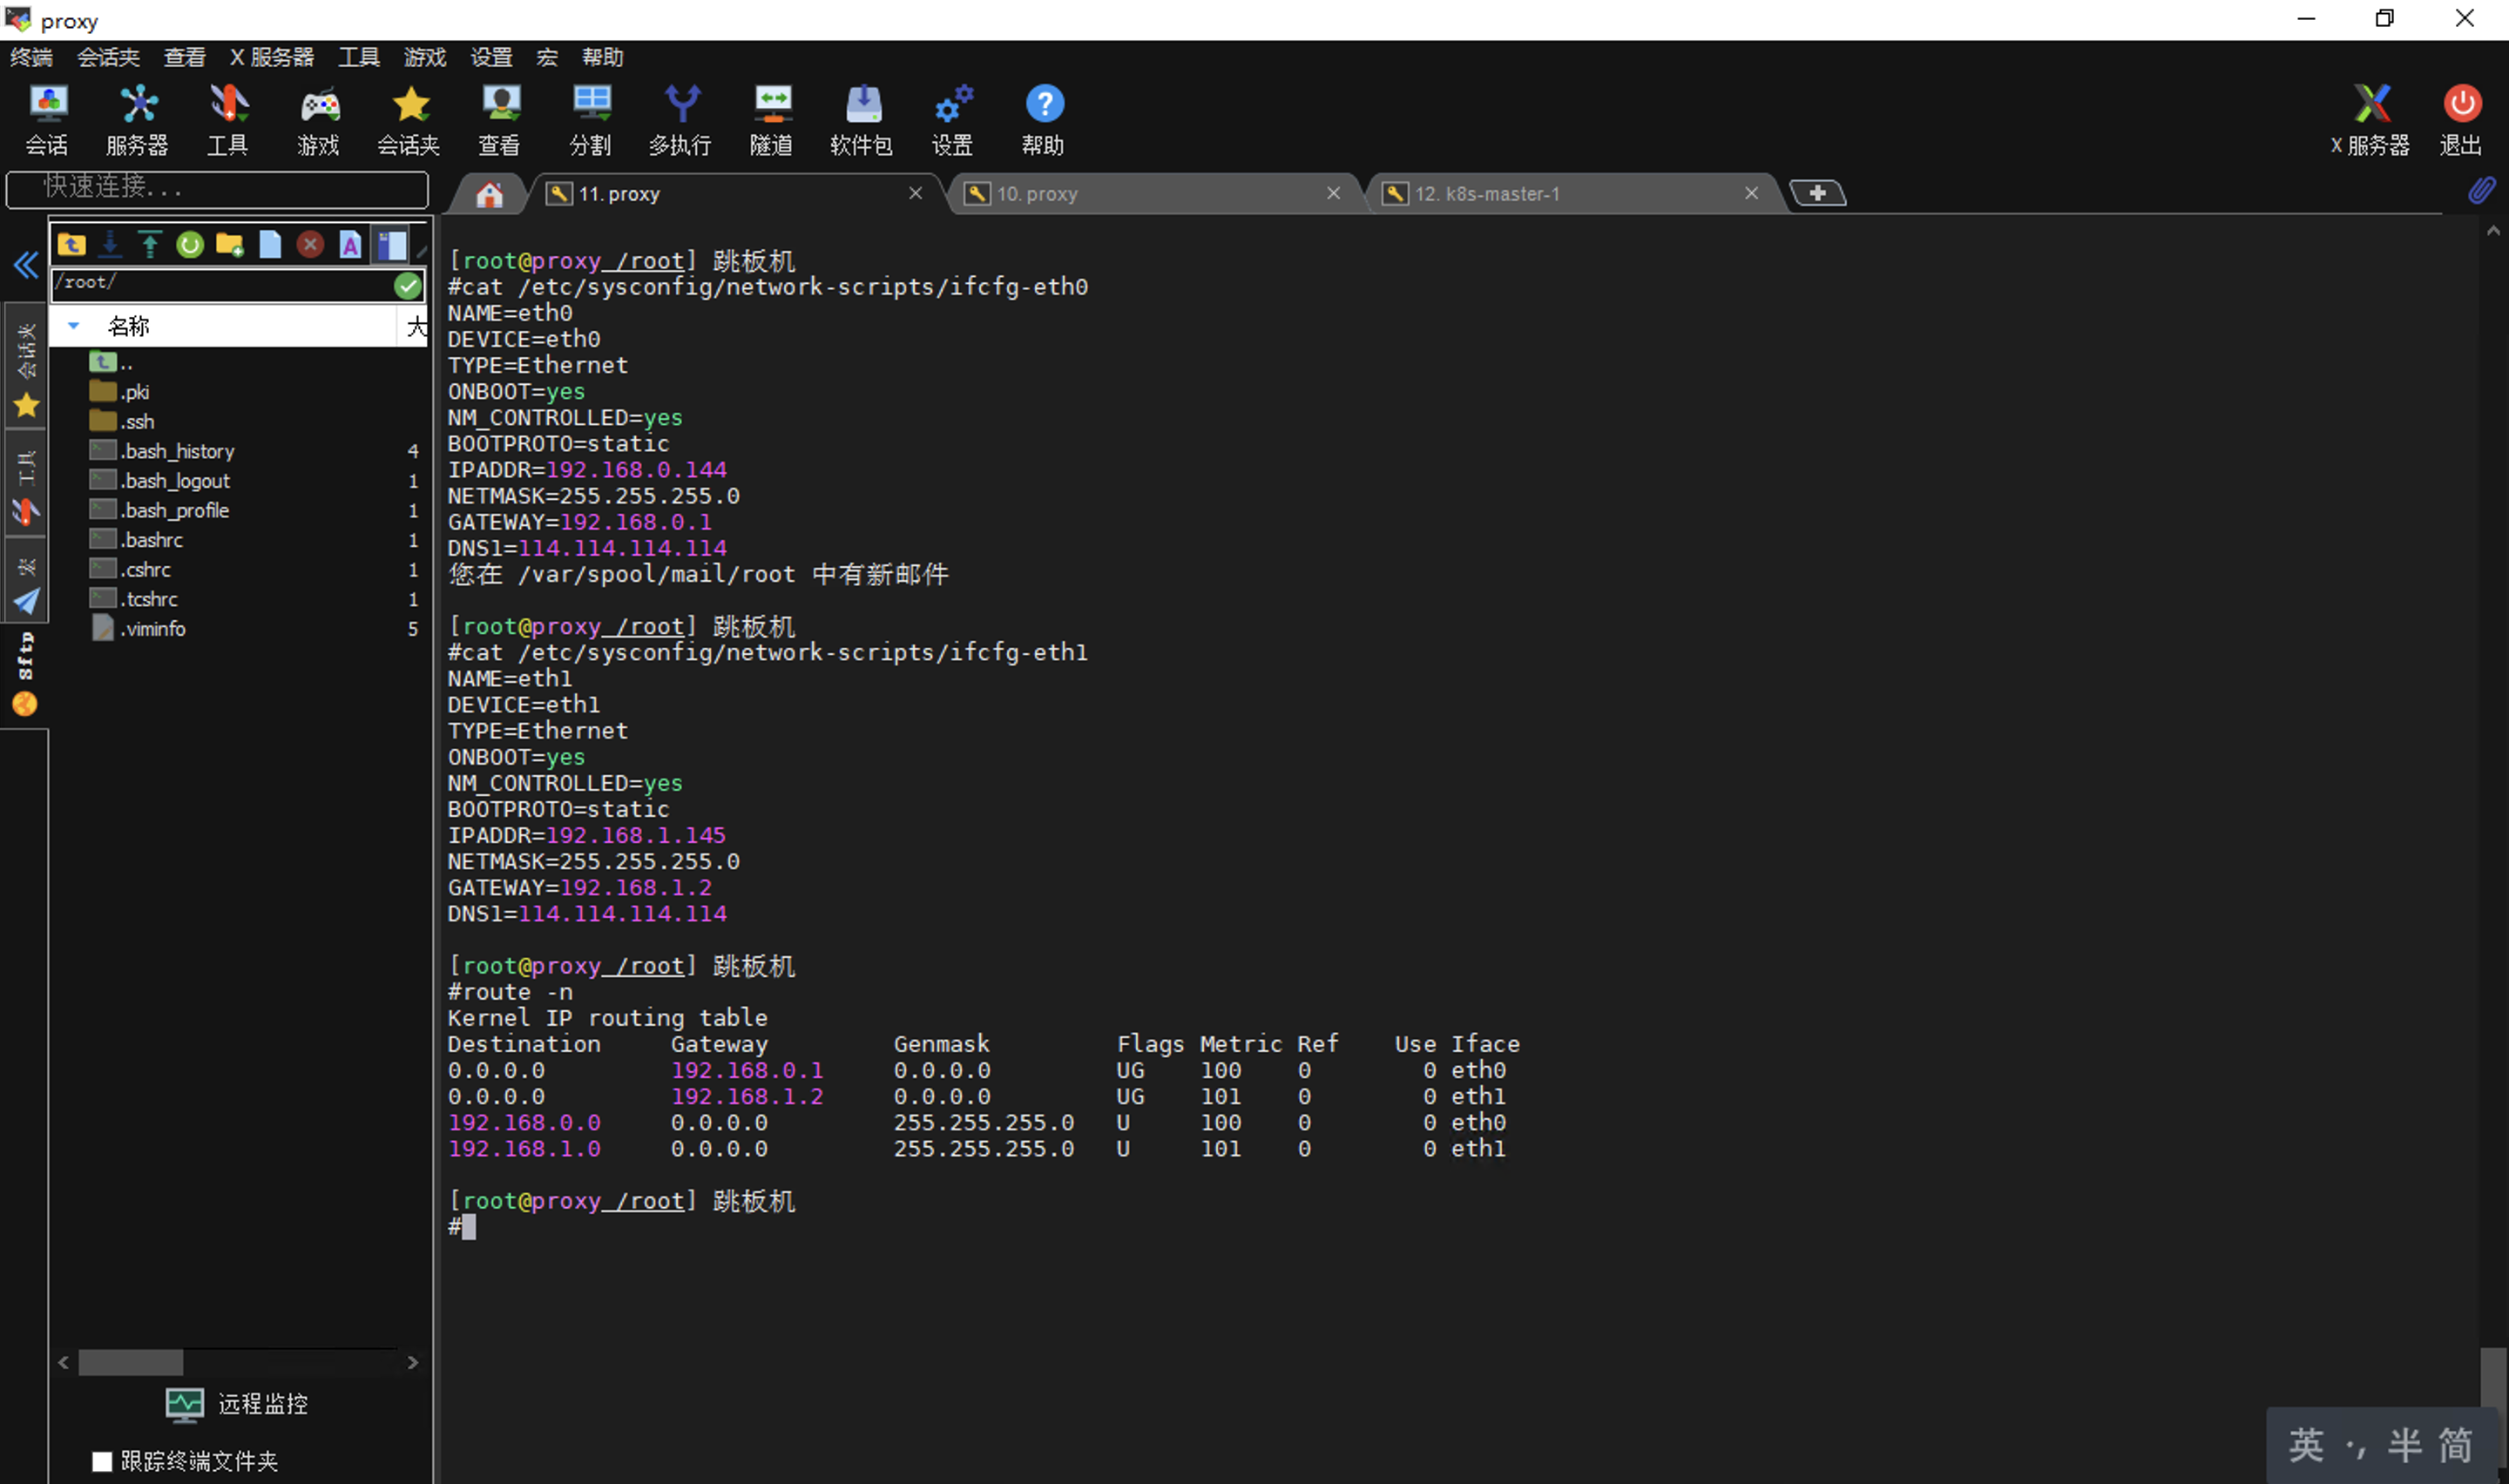Open the 隧道 tunneling toolbar icon

tap(771, 119)
